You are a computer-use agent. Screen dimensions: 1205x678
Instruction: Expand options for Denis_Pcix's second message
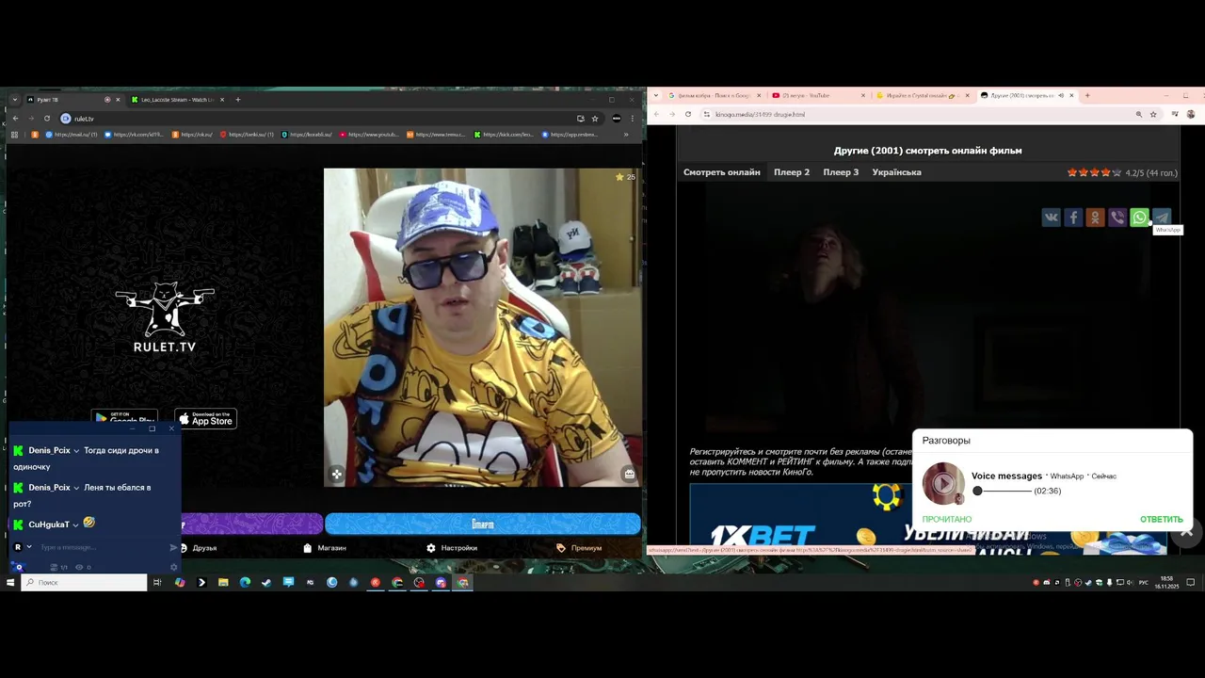click(76, 488)
